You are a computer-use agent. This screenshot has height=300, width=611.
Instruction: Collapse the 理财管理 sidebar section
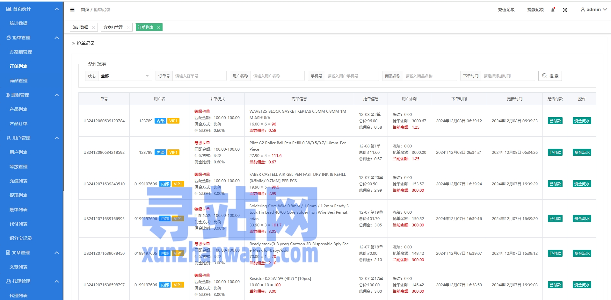(x=57, y=95)
